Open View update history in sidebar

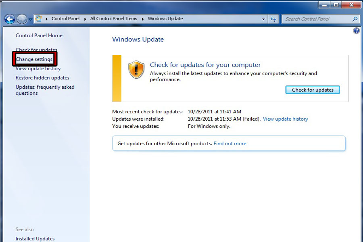[x=38, y=69]
